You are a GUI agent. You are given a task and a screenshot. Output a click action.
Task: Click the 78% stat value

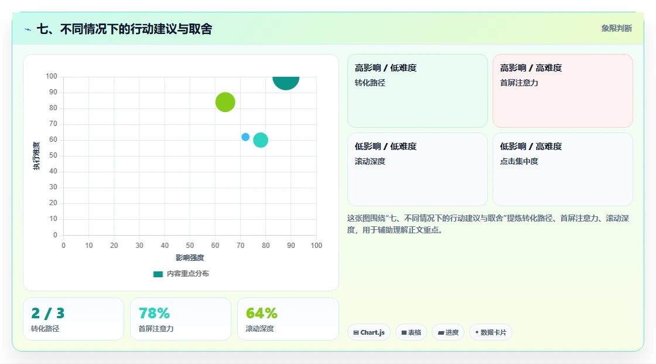154,314
